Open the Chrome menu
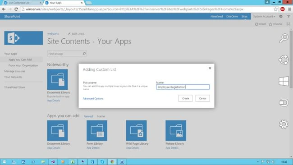Image resolution: width=293 pixels, height=165 pixels. tap(289, 9)
